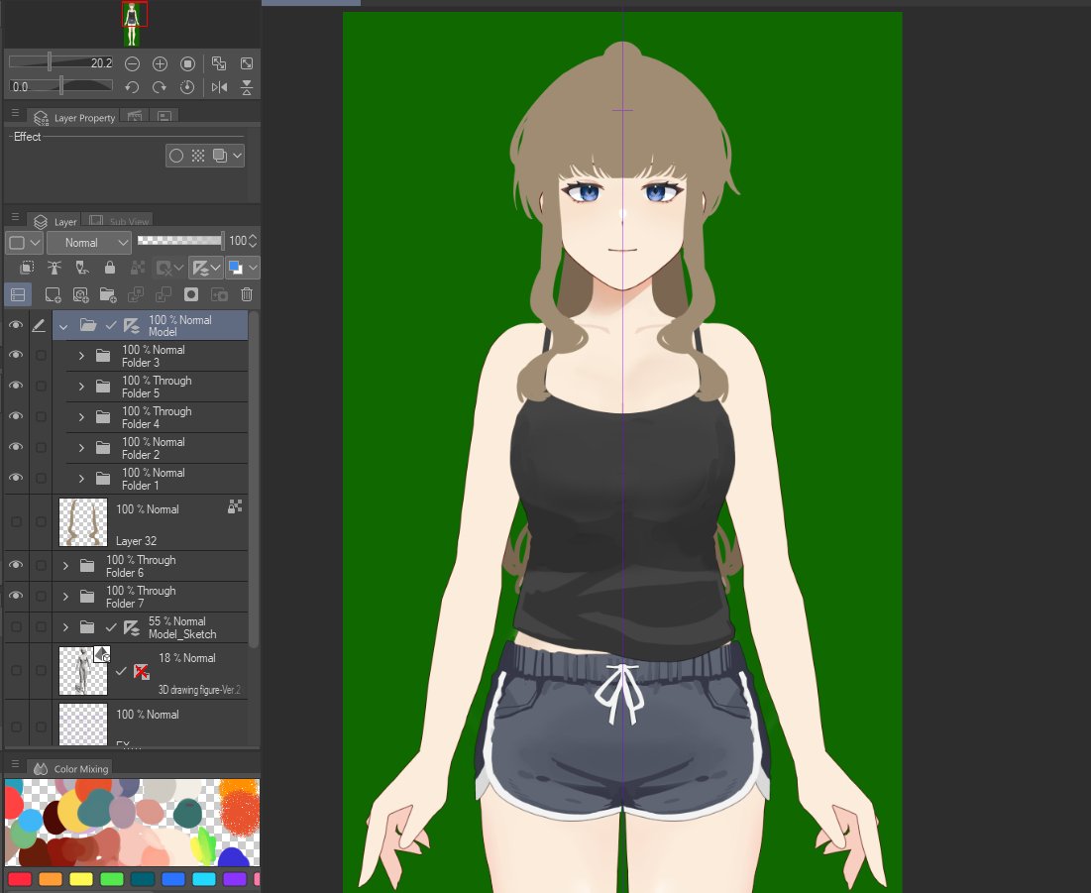Screen dimensions: 1091x893
Task: Toggle visibility of Folder 6
Action: click(x=15, y=565)
